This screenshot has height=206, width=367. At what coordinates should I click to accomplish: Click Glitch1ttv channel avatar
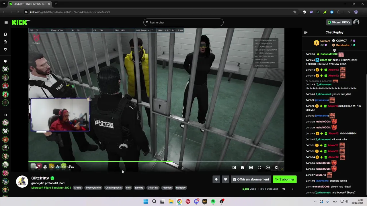22,182
